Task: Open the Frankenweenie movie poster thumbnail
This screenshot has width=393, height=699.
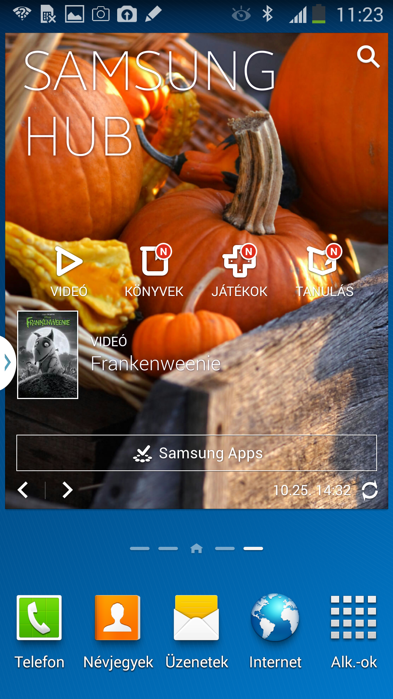Action: [x=48, y=355]
